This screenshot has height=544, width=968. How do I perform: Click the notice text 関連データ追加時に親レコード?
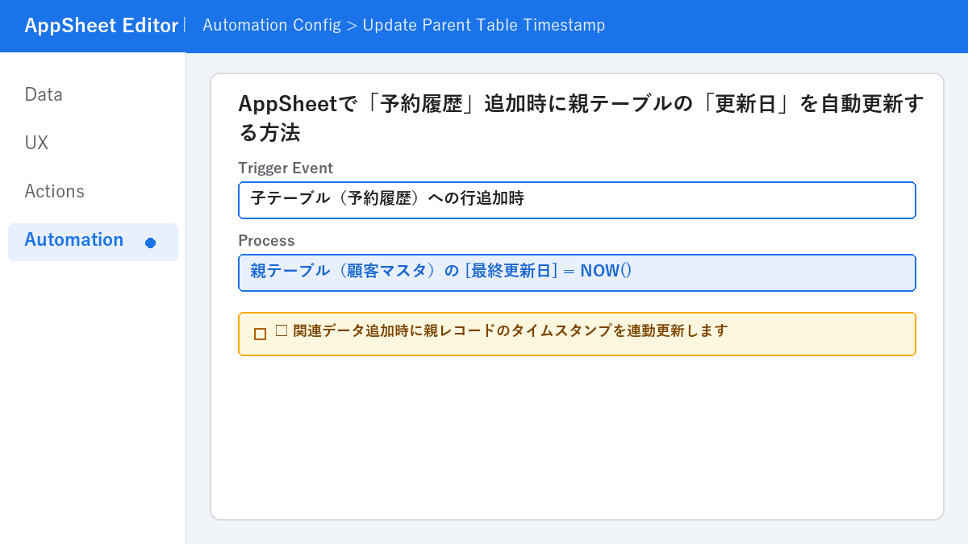(502, 330)
